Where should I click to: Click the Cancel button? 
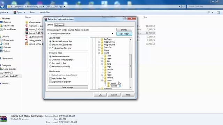click(114, 95)
